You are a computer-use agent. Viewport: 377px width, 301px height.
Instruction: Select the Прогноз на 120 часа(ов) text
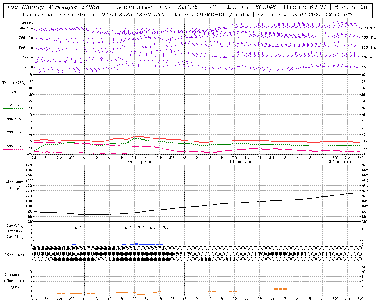[x=57, y=14]
